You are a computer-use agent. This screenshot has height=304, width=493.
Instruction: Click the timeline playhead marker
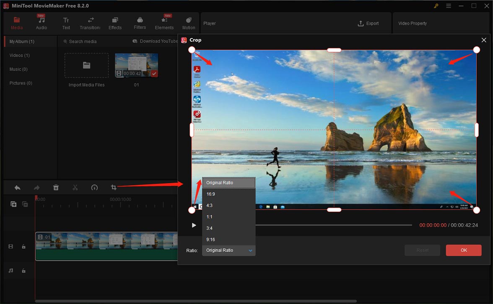tap(36, 198)
